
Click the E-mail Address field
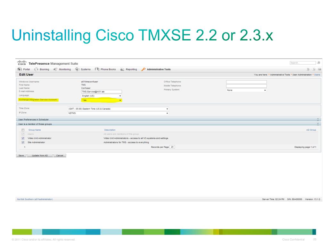point(102,92)
